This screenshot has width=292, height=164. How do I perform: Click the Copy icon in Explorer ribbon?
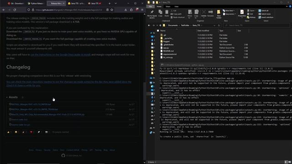point(160,13)
